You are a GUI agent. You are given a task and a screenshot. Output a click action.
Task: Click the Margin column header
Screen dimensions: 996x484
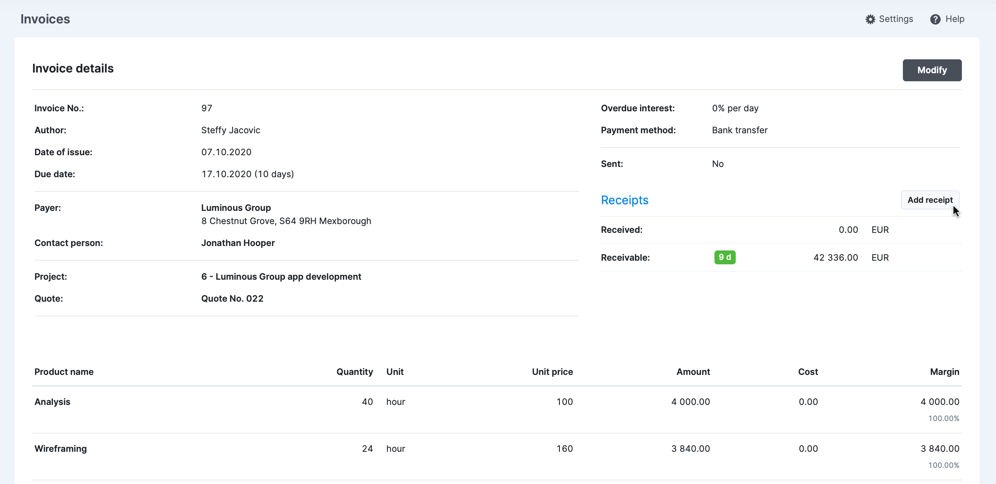(944, 372)
